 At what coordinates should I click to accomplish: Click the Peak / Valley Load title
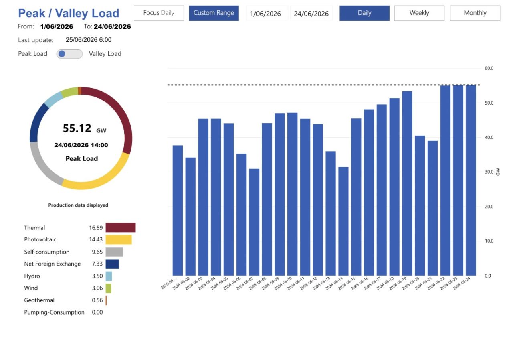[69, 13]
